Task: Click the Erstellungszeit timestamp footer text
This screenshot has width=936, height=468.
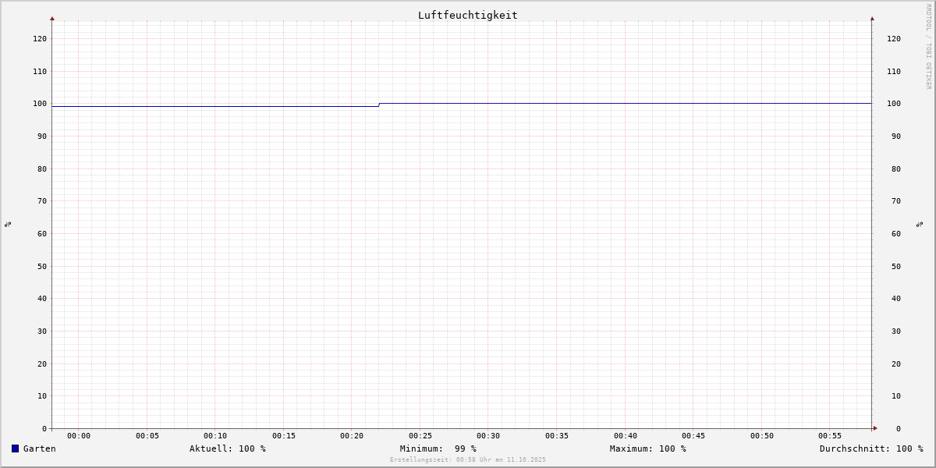Action: click(468, 460)
